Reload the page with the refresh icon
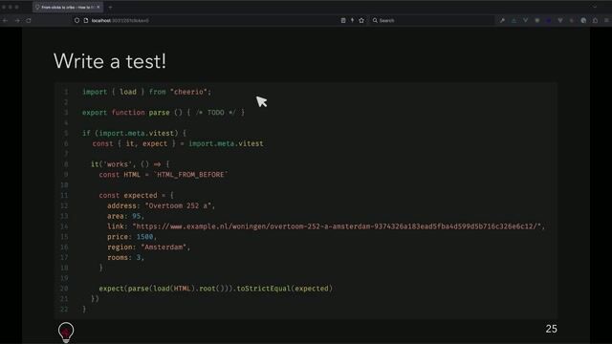The image size is (612, 344). 29,20
